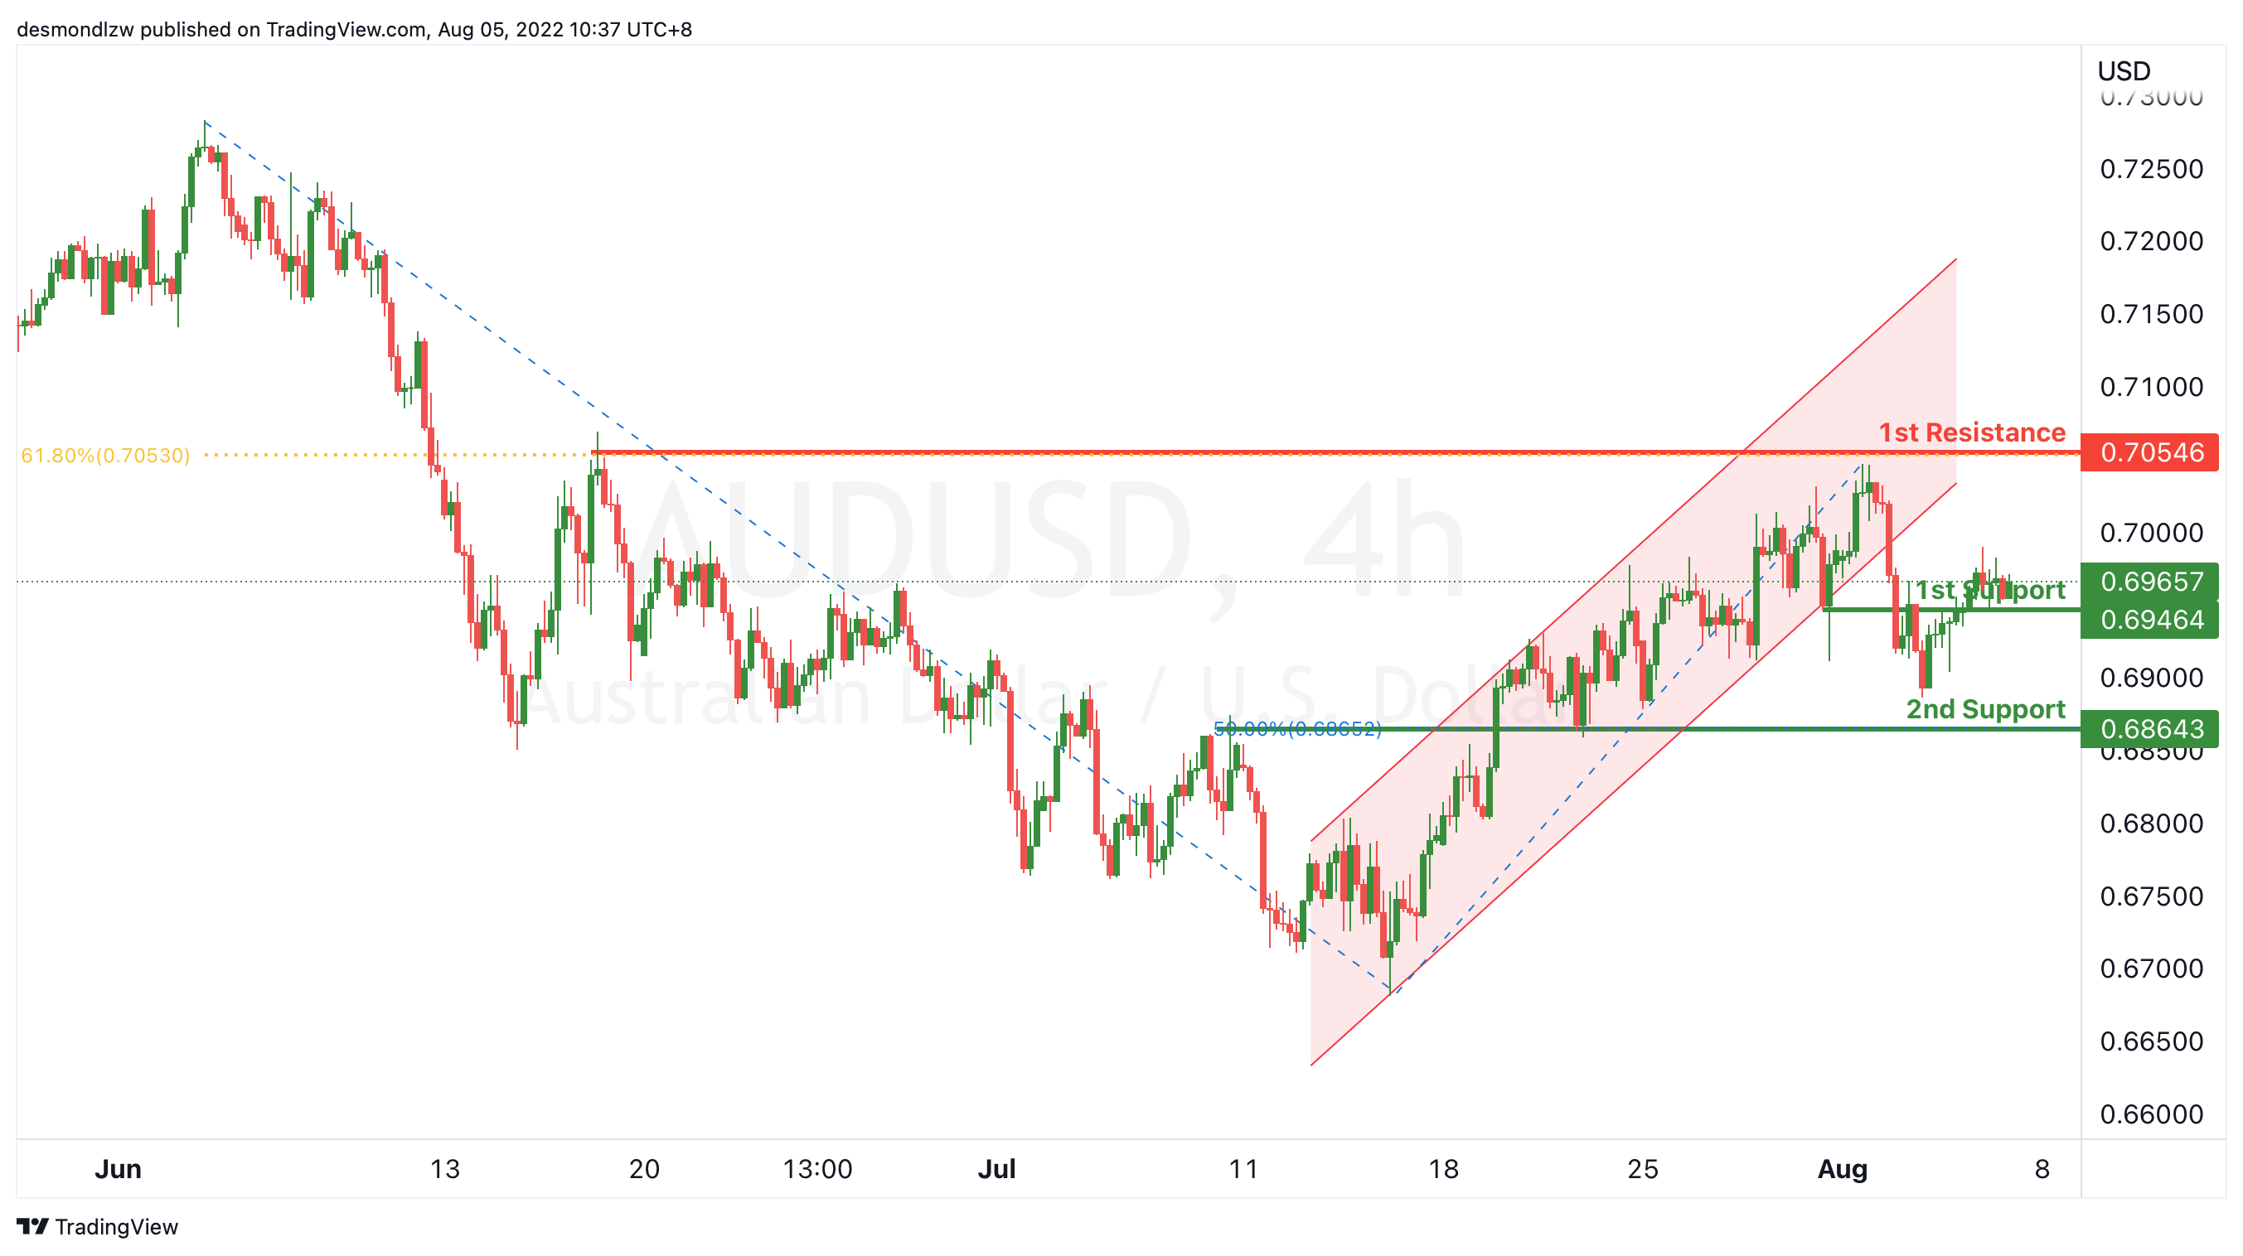Click the 1st Support text label
Image resolution: width=2243 pixels, height=1256 pixels.
pyautogui.click(x=1989, y=590)
